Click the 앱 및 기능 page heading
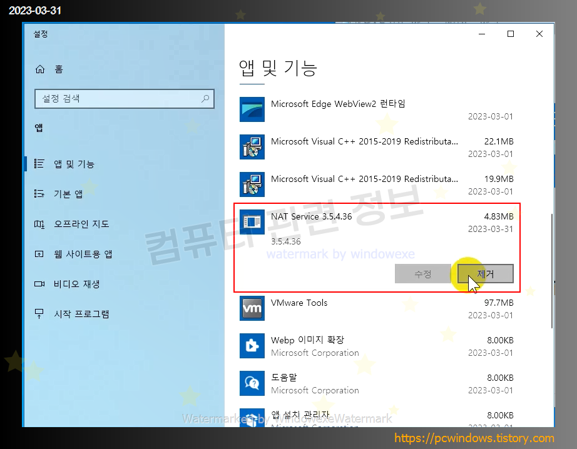Image resolution: width=577 pixels, height=449 pixels. click(x=278, y=68)
